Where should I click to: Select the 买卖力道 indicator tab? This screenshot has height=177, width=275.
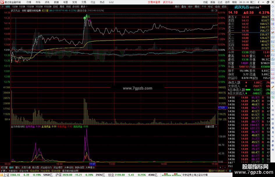[26, 167]
